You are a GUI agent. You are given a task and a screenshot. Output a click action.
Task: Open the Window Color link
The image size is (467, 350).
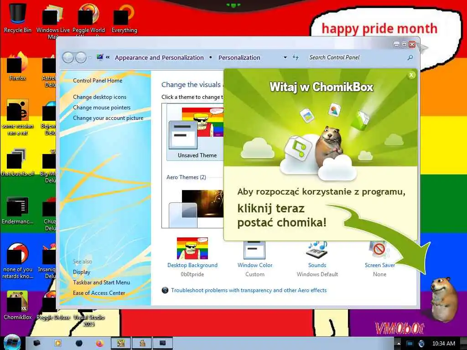[254, 265]
